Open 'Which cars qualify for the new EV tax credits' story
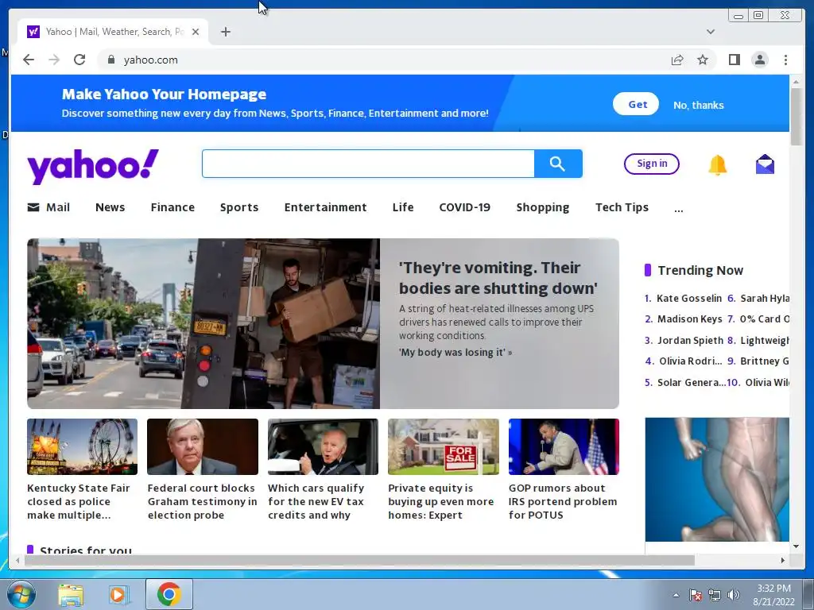The height and width of the screenshot is (610, 814). (316, 501)
